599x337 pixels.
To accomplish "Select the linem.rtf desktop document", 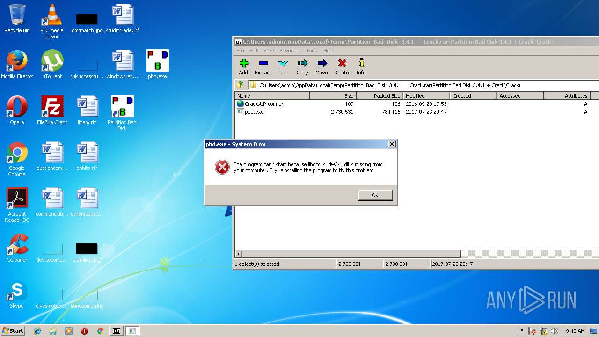I will [87, 110].
